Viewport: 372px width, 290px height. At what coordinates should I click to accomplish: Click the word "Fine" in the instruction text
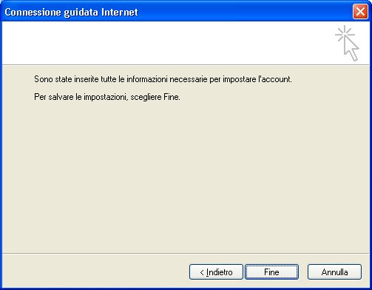(171, 97)
